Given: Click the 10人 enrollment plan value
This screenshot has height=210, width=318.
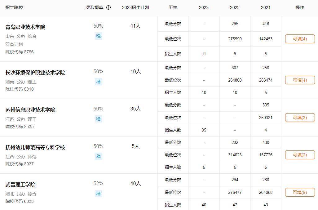Looking at the screenshot, I should pyautogui.click(x=135, y=71).
